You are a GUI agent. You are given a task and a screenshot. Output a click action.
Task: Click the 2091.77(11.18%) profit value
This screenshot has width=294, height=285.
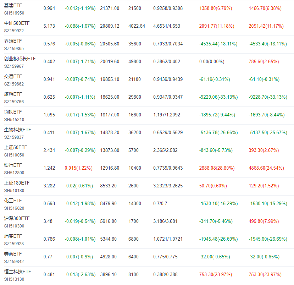pos(217,26)
